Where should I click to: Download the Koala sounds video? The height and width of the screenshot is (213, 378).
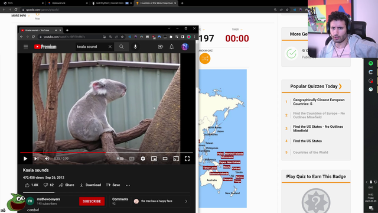tap(90, 185)
